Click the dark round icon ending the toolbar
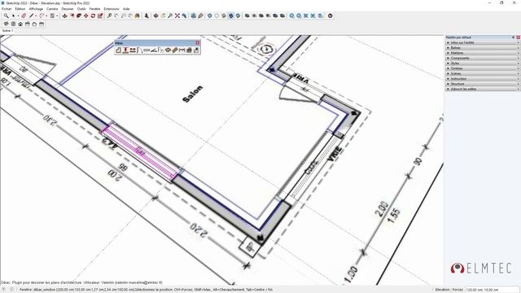 pos(330,15)
